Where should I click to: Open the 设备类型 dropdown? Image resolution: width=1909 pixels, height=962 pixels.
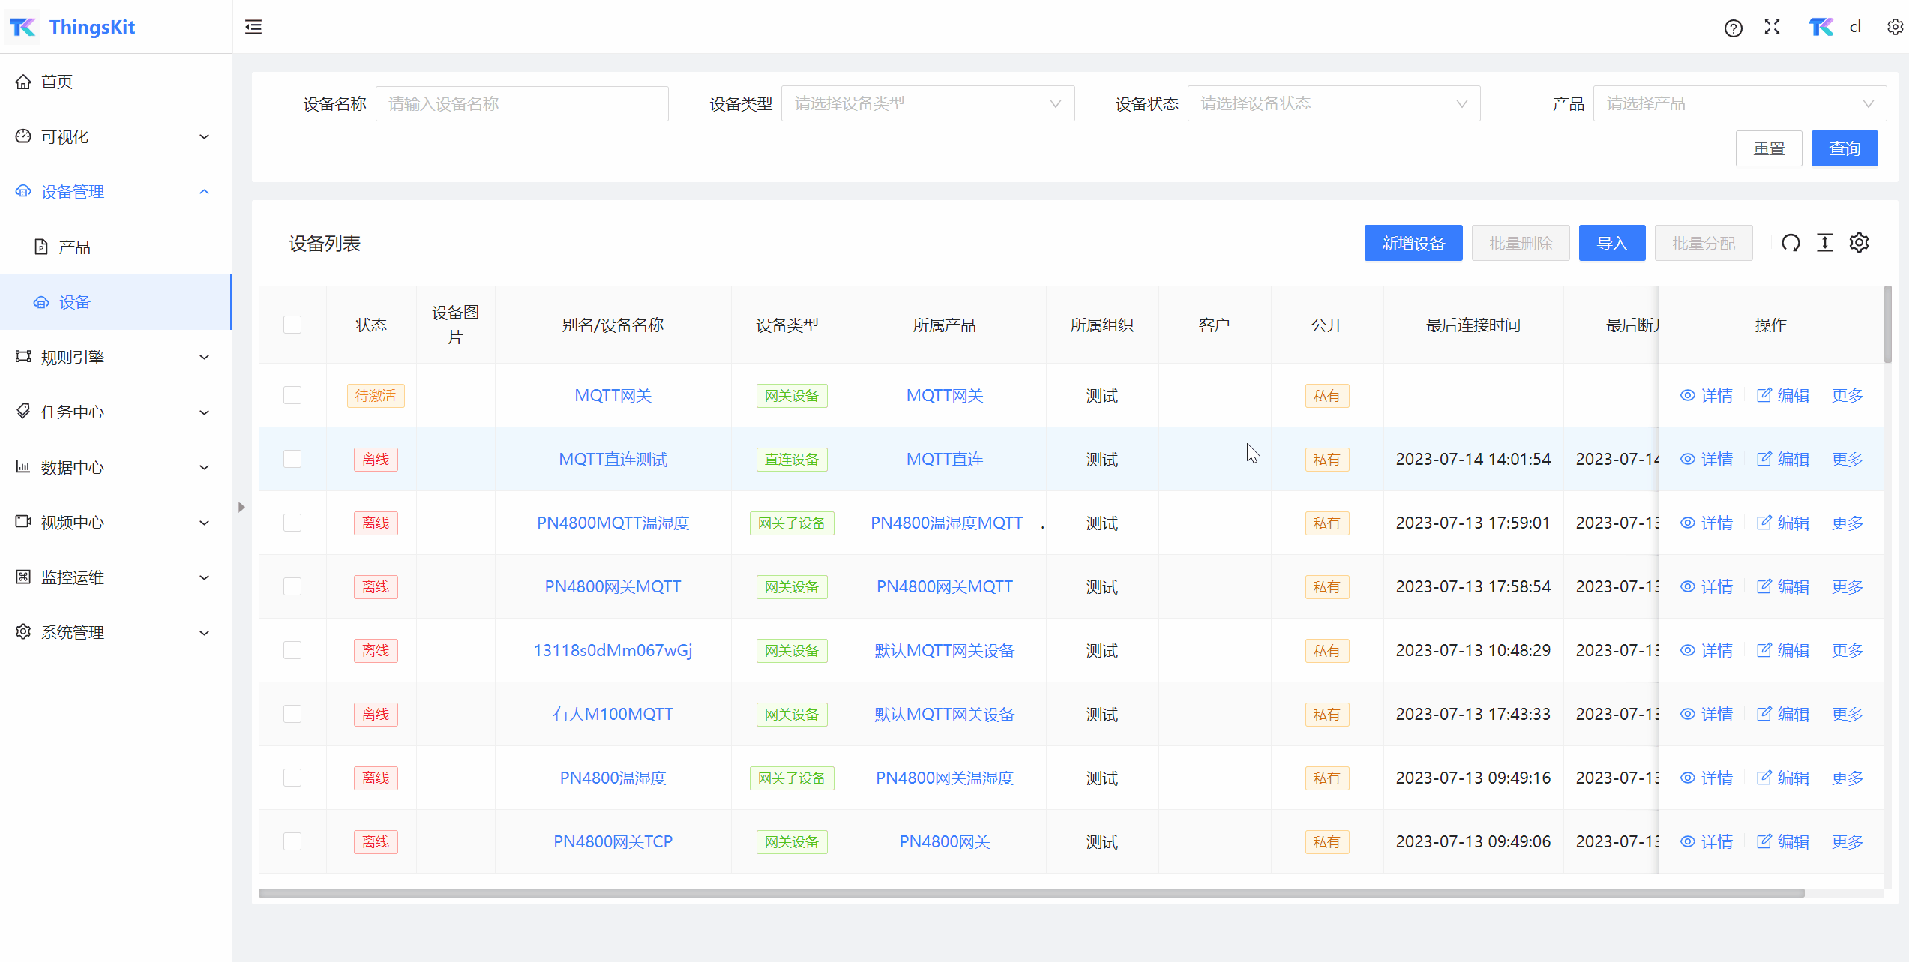pos(928,104)
